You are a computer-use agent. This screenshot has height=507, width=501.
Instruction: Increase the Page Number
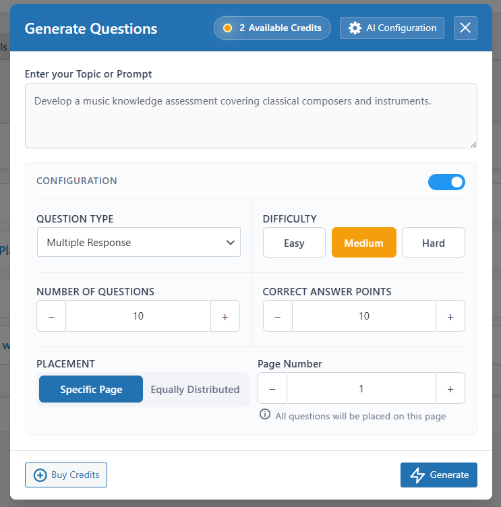tap(450, 388)
